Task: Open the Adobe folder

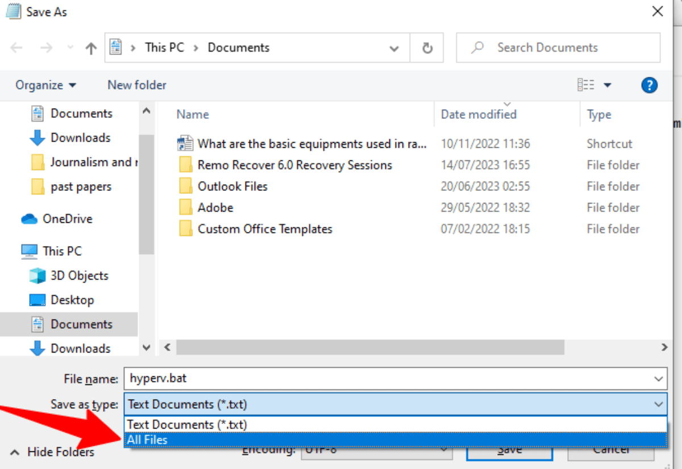Action: point(215,207)
